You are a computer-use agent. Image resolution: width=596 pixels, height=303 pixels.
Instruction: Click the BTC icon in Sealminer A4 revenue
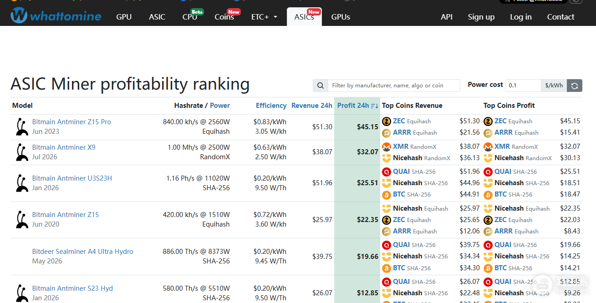pyautogui.click(x=387, y=268)
